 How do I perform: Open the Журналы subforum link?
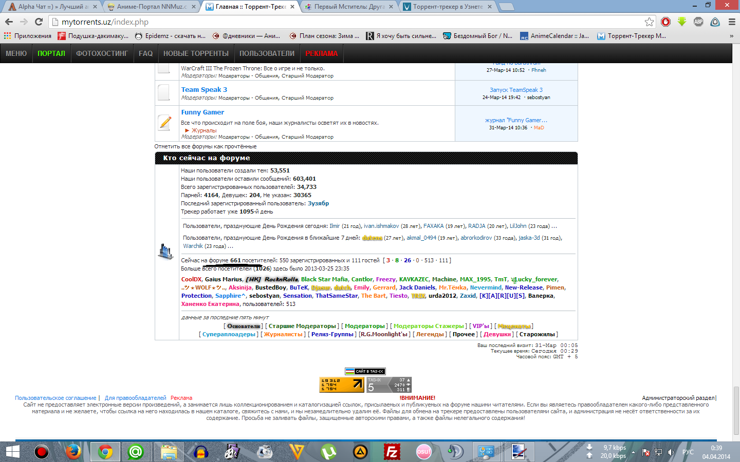pos(204,130)
